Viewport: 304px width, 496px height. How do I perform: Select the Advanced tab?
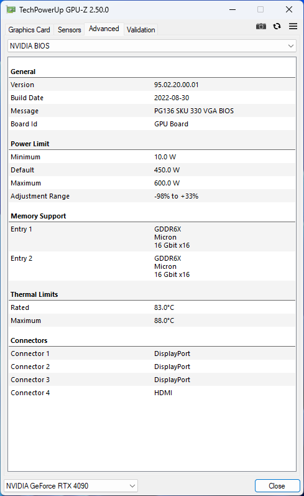[104, 29]
